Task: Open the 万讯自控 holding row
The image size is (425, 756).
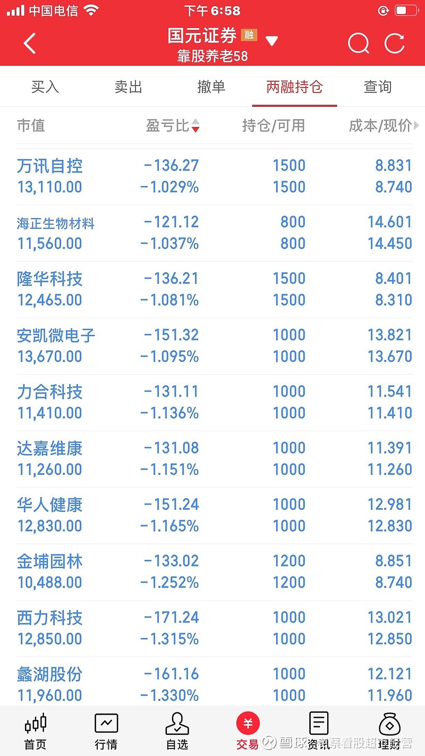Action: pyautogui.click(x=212, y=177)
